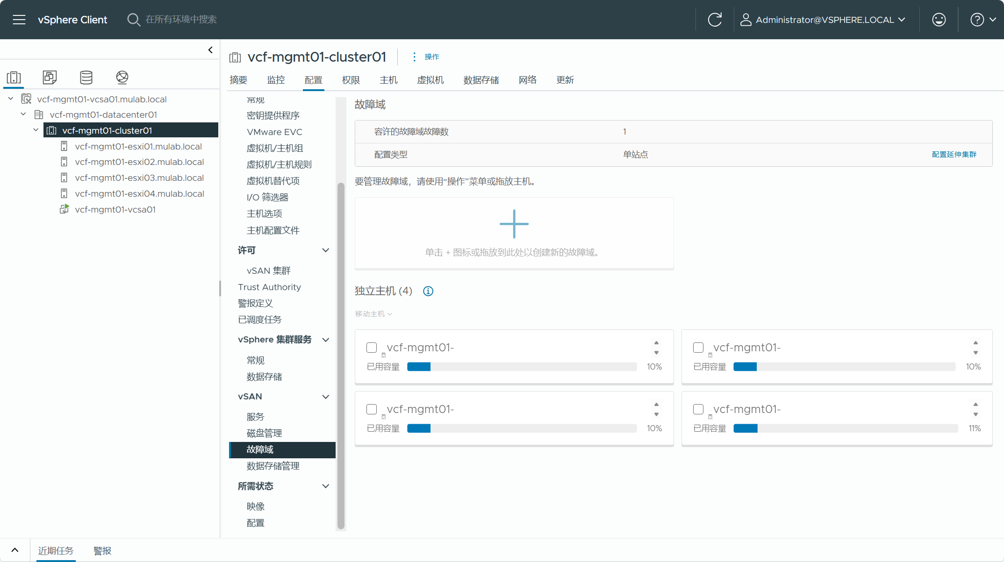
Task: Switch to Networking inventory view
Action: pos(122,77)
